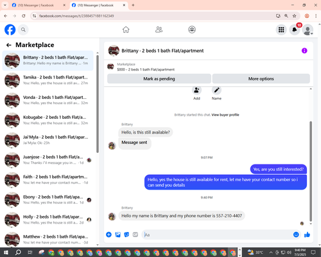Image resolution: width=321 pixels, height=257 pixels.
Task: Open the Facebook search icon
Action: click(23, 30)
